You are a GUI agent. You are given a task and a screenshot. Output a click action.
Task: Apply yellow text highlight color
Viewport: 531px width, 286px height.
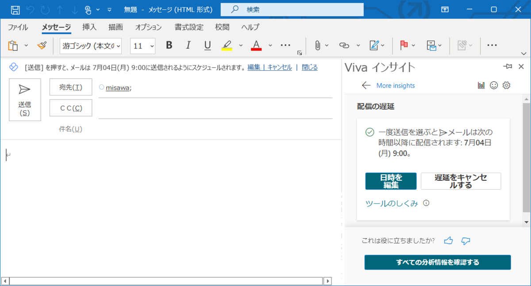pos(227,45)
